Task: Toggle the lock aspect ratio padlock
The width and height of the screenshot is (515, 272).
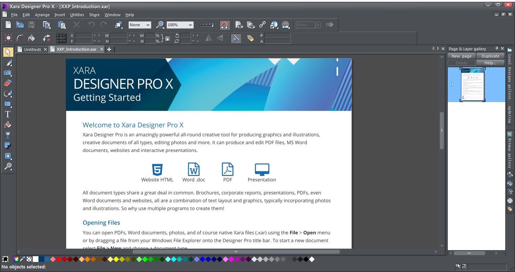Action: coord(168,38)
